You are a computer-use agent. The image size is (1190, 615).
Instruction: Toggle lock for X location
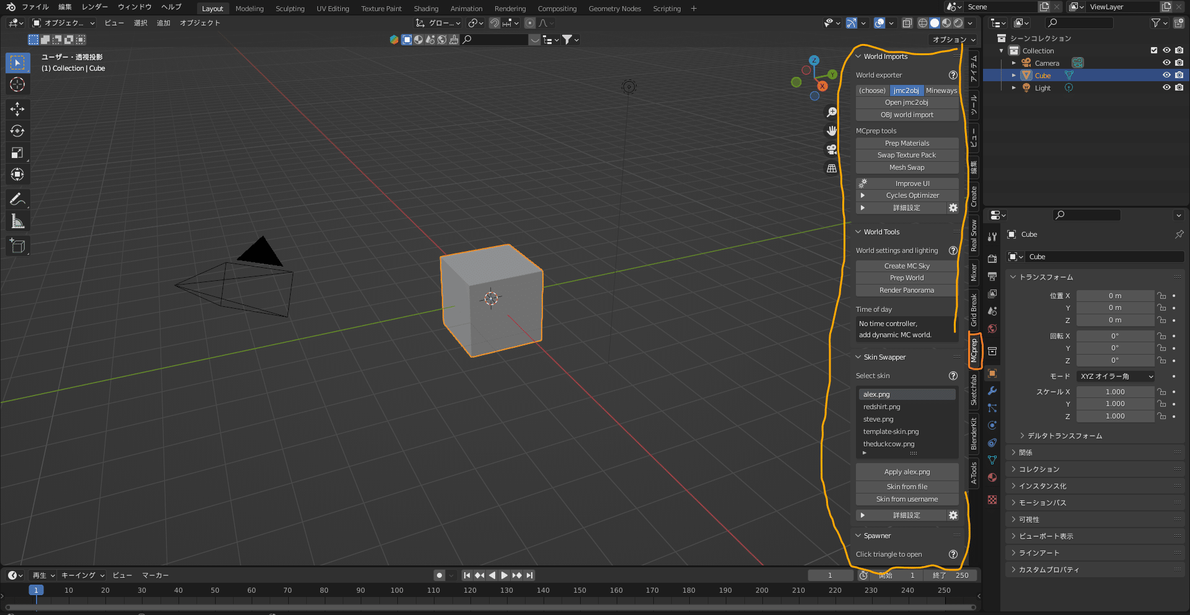(x=1161, y=296)
